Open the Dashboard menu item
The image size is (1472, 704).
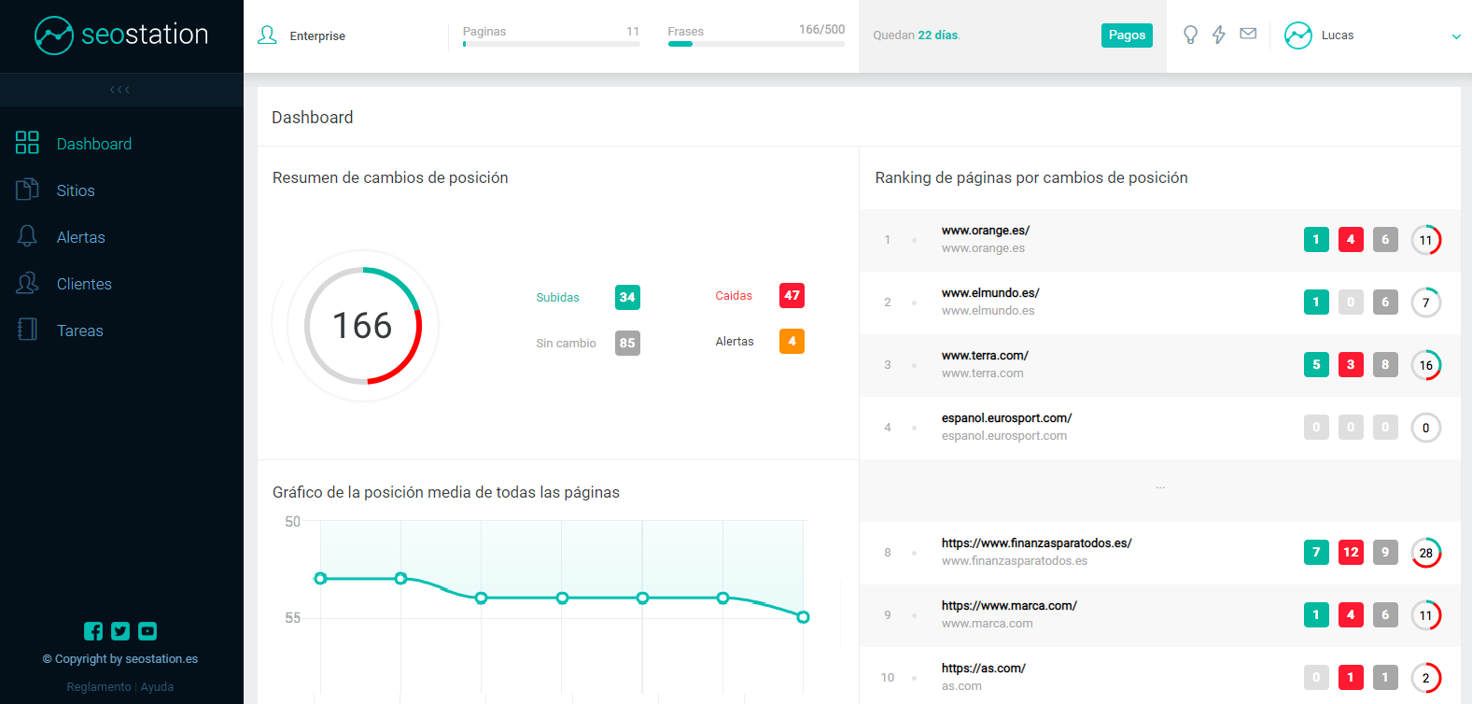pos(94,144)
